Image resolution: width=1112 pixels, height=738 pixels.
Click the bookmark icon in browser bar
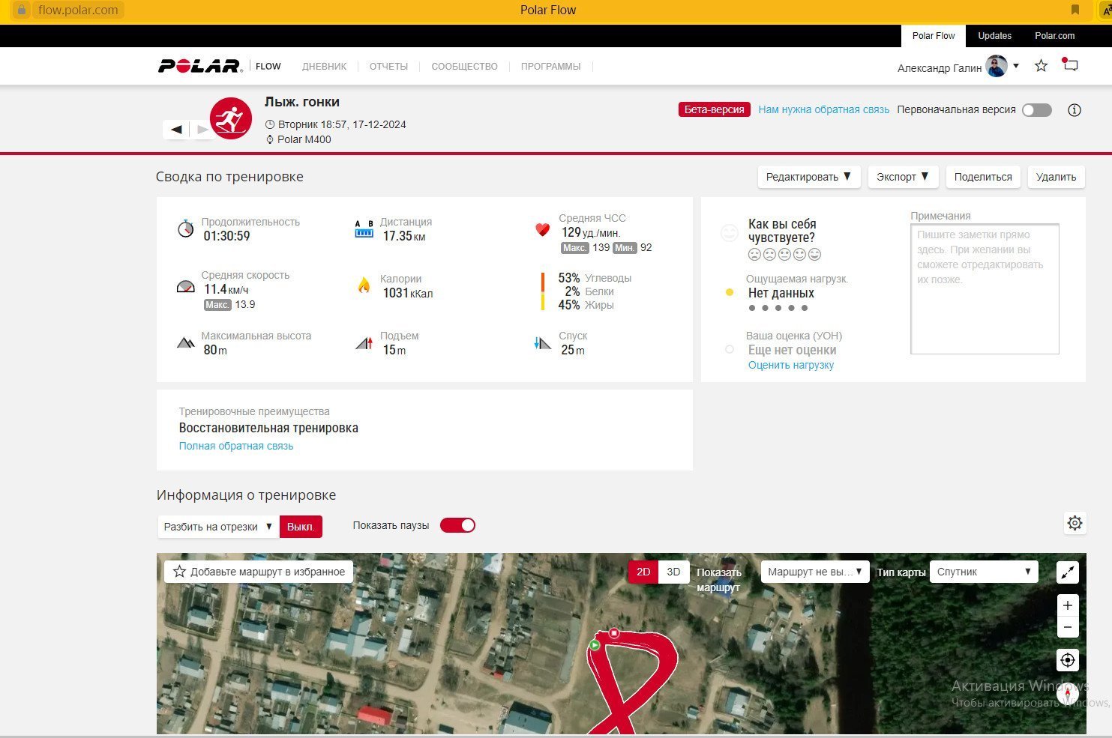pyautogui.click(x=1075, y=10)
